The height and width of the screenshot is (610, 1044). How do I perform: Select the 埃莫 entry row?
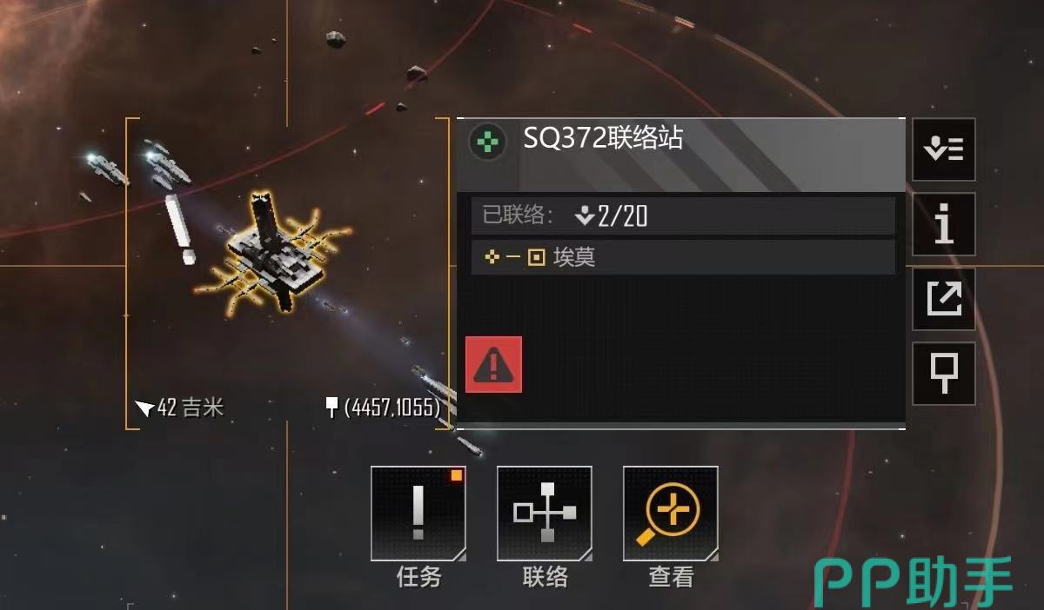click(x=683, y=257)
